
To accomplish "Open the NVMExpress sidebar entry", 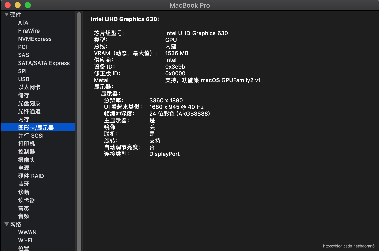I will pyautogui.click(x=35, y=39).
